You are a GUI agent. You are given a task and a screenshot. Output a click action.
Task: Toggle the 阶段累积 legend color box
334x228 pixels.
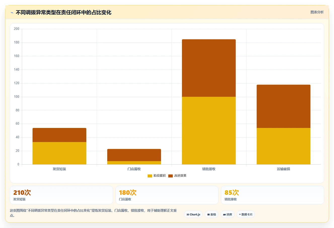[x=150, y=176]
